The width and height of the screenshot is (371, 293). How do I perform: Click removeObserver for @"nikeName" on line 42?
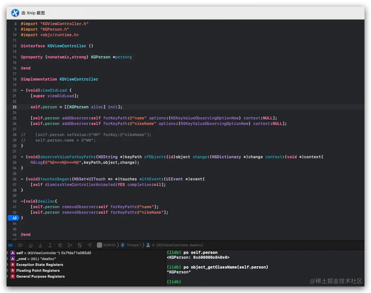tap(100, 212)
